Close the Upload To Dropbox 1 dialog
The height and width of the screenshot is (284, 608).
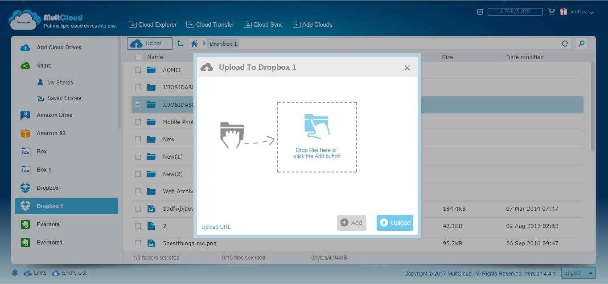407,68
